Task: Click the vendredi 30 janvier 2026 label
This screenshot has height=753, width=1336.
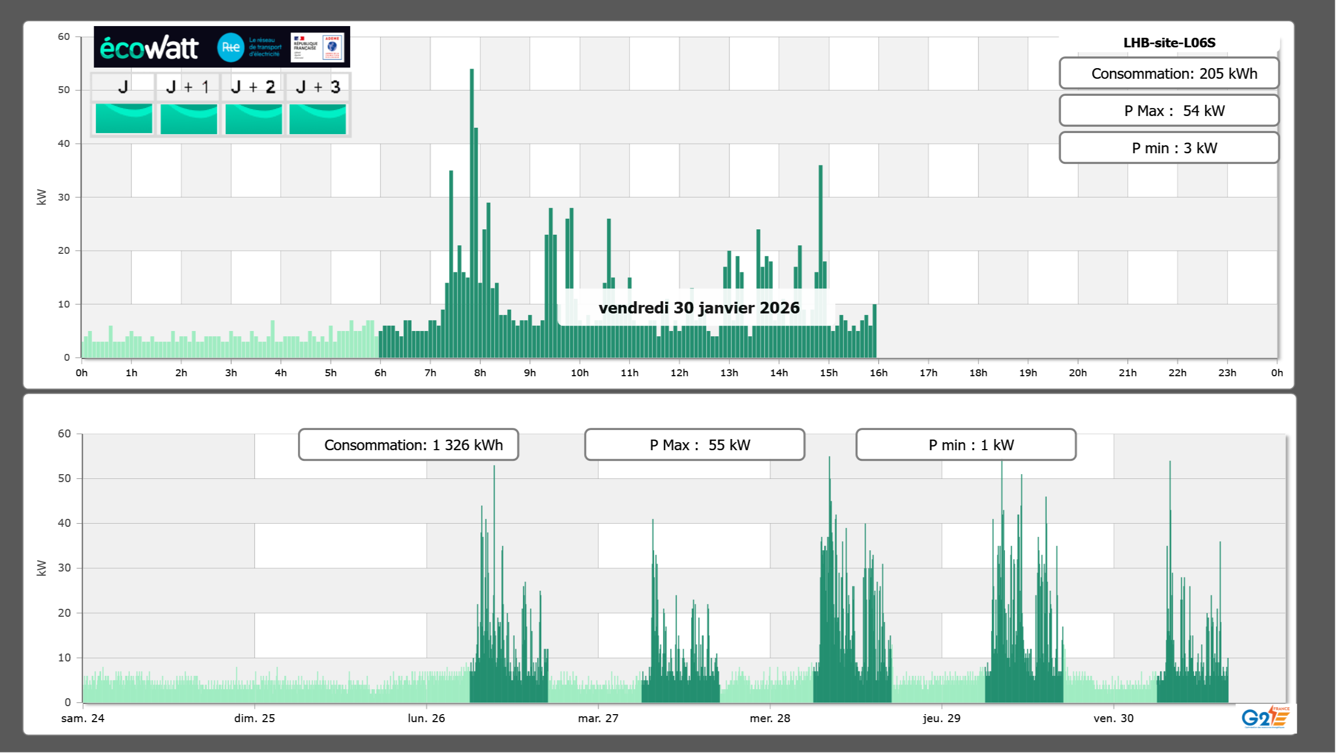Action: click(x=699, y=308)
